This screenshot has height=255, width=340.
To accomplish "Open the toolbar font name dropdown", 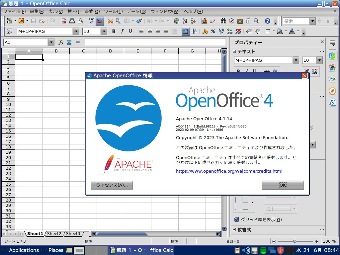I will (76, 32).
